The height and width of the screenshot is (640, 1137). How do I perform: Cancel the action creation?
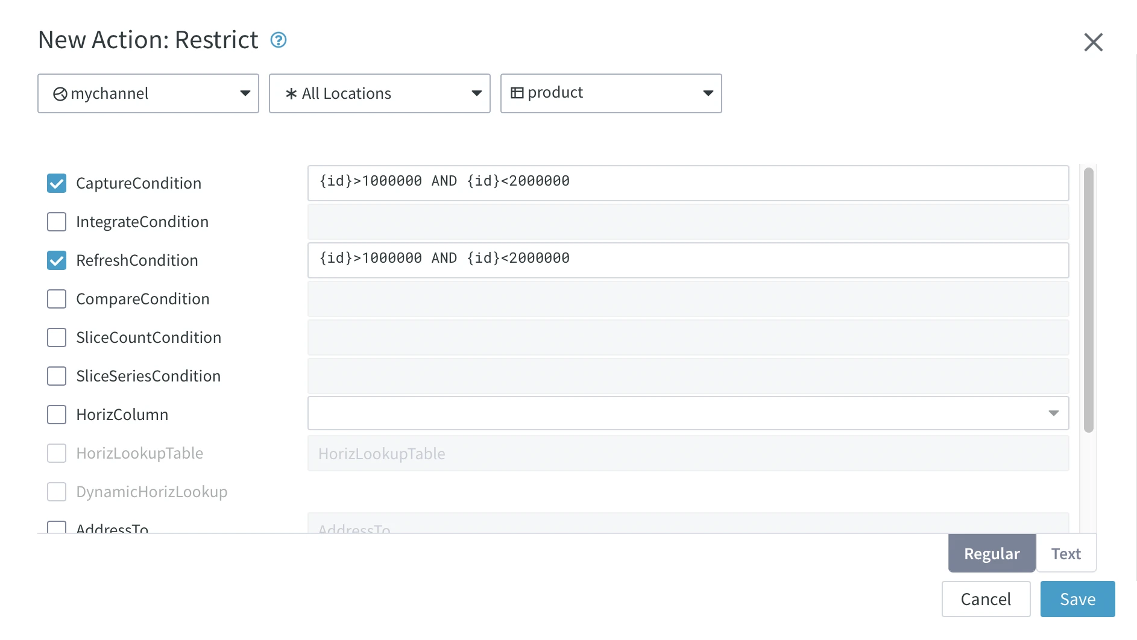click(x=986, y=599)
